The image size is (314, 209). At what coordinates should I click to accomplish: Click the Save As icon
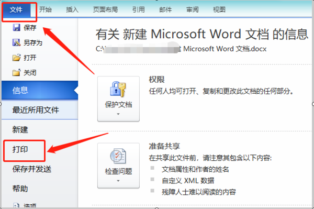[x=16, y=42]
